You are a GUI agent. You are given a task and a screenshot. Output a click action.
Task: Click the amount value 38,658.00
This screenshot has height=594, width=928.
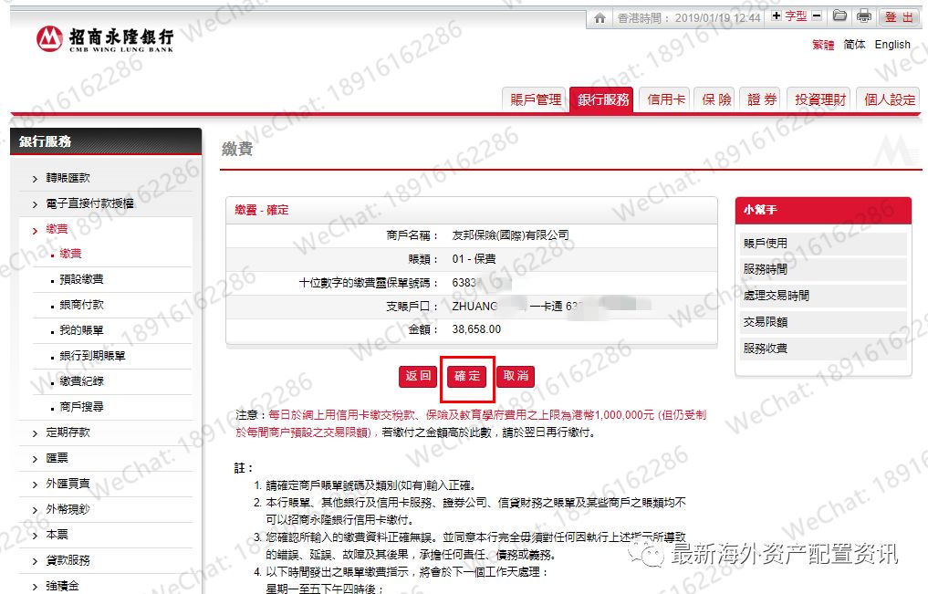[476, 329]
